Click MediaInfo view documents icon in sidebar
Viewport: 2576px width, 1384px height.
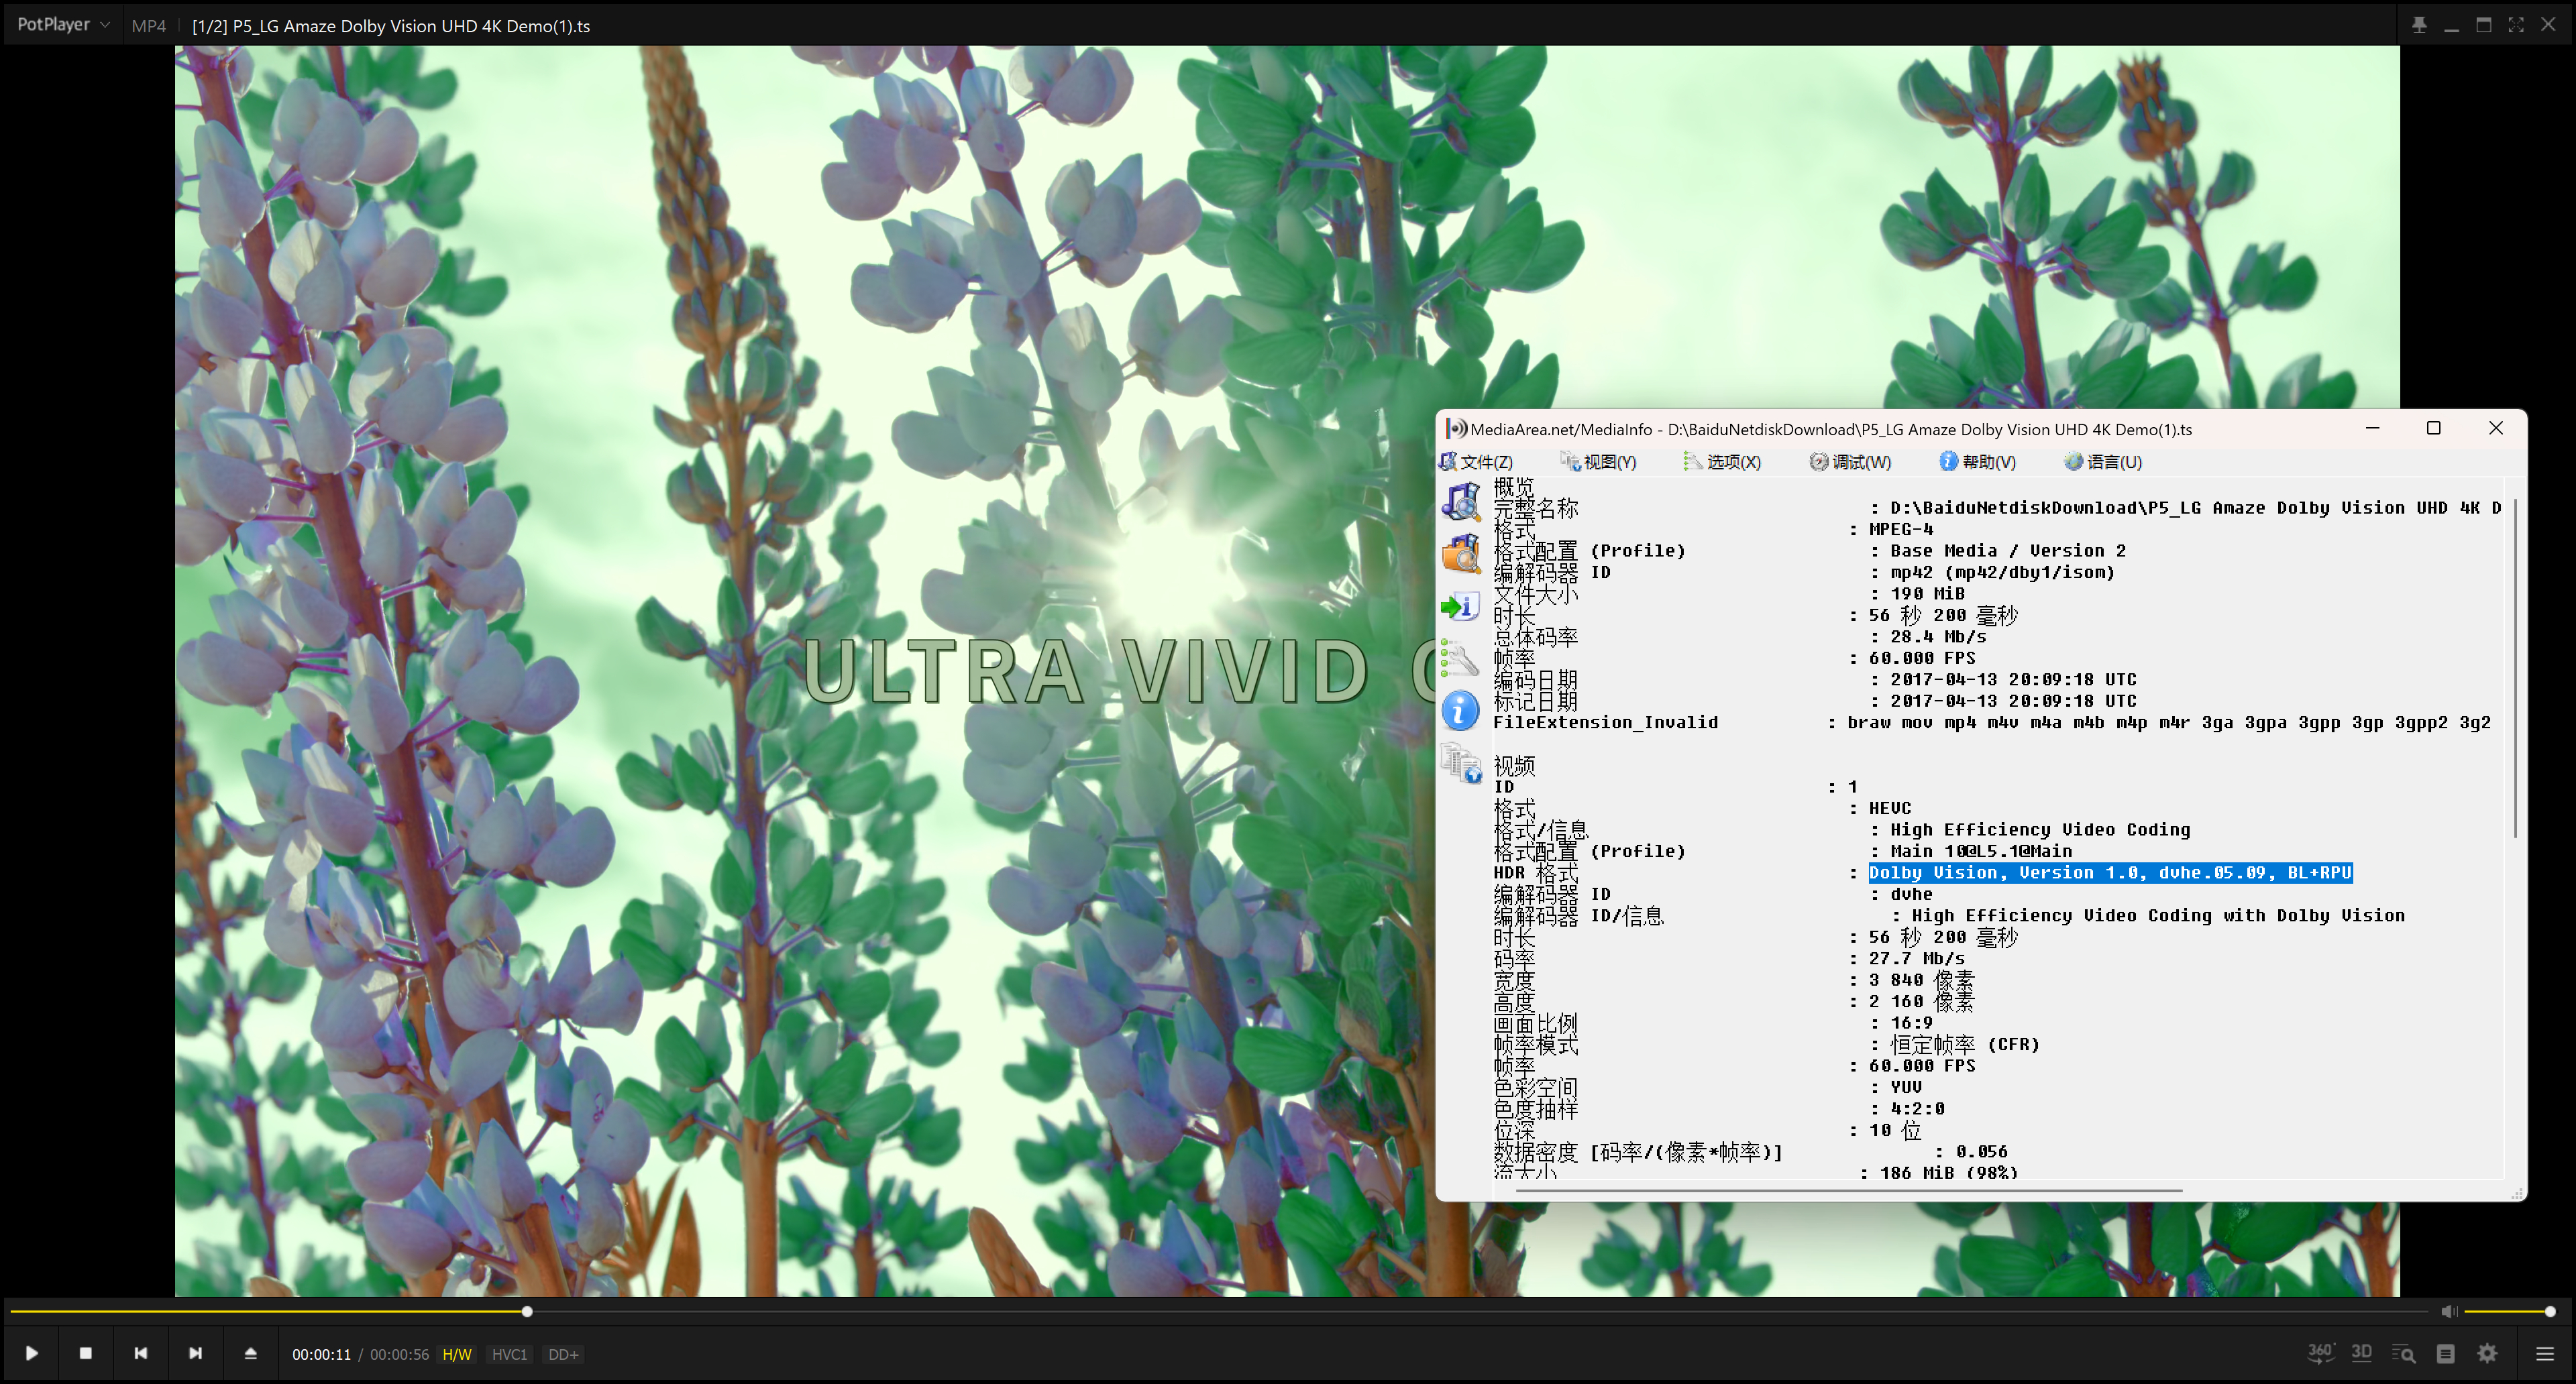[1461, 764]
